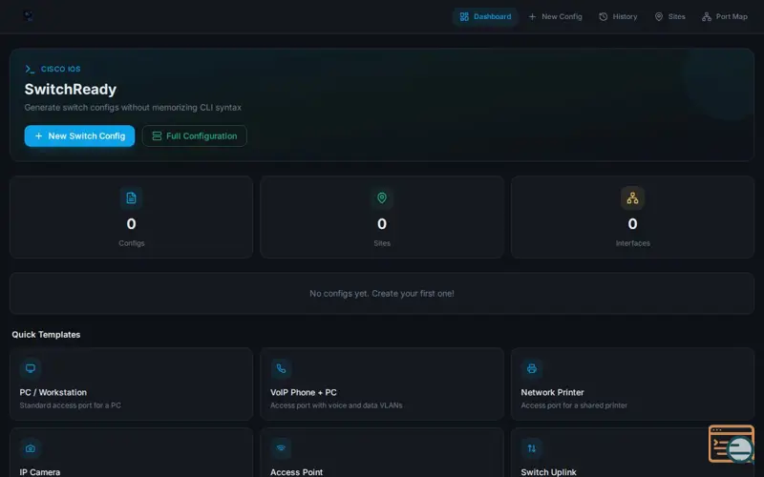This screenshot has height=477, width=764.
Task: Click the SwitchReady title text
Action: (71, 89)
